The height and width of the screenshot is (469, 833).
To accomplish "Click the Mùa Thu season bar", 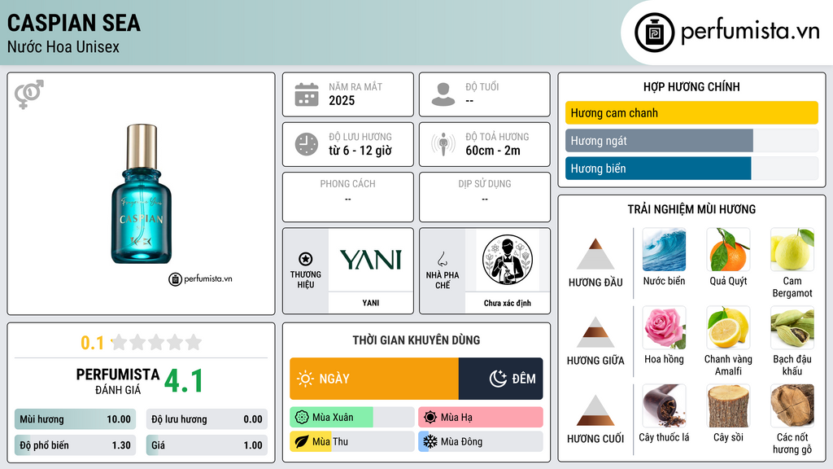I will [x=351, y=441].
